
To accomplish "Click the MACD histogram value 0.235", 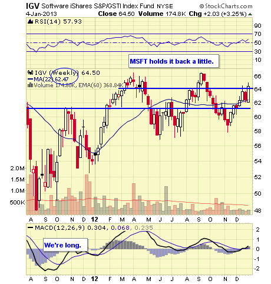I will [144, 228].
